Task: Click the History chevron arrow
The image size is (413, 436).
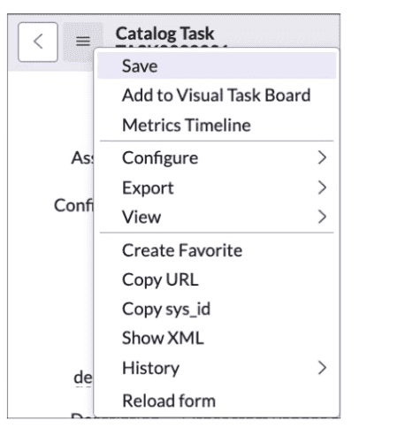Action: tap(322, 368)
